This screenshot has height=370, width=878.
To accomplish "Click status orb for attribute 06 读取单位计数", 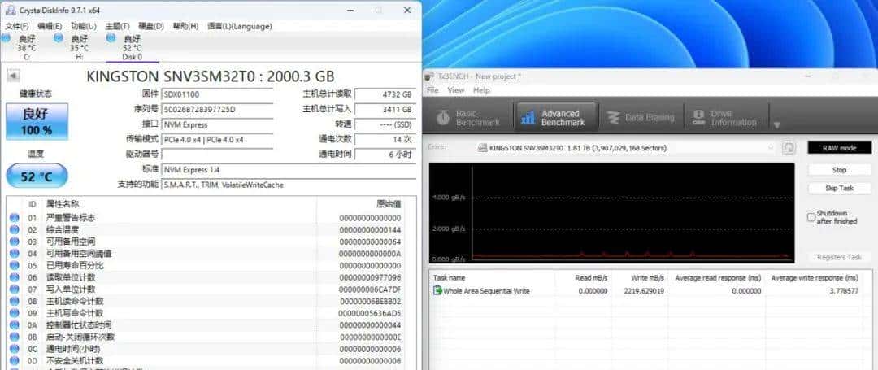I will 15,277.
